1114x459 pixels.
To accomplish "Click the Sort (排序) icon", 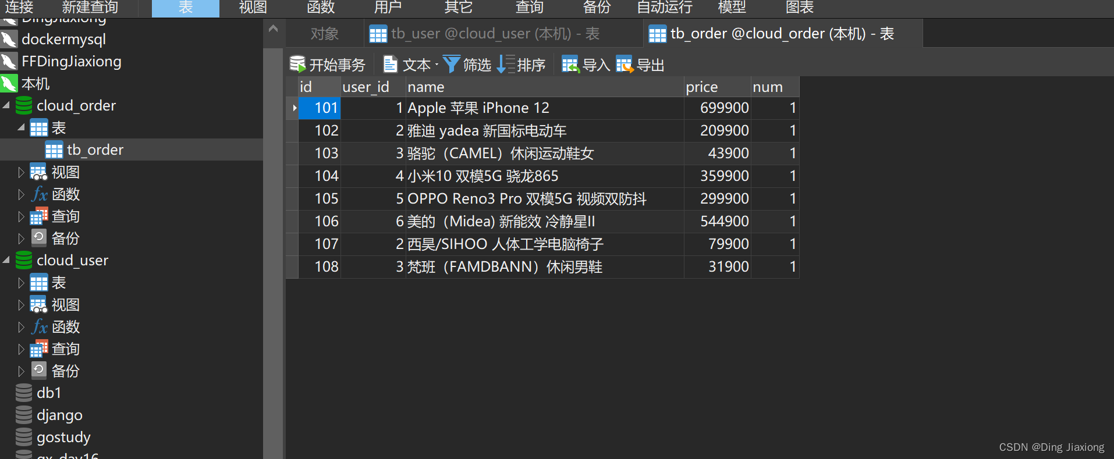I will pyautogui.click(x=506, y=64).
